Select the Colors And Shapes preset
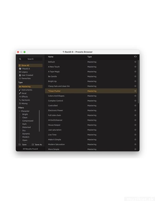The image size is (155, 201). [56, 96]
